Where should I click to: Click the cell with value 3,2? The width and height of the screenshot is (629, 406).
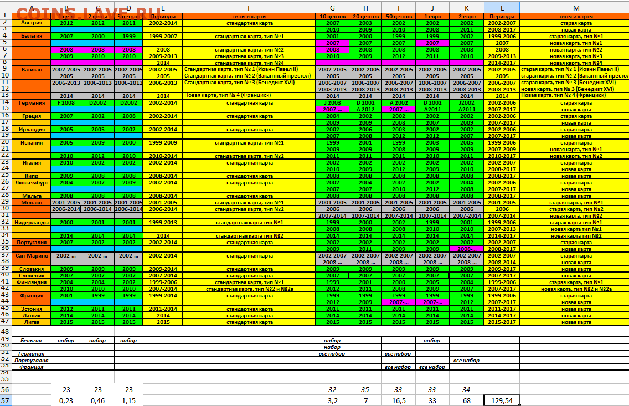point(333,401)
